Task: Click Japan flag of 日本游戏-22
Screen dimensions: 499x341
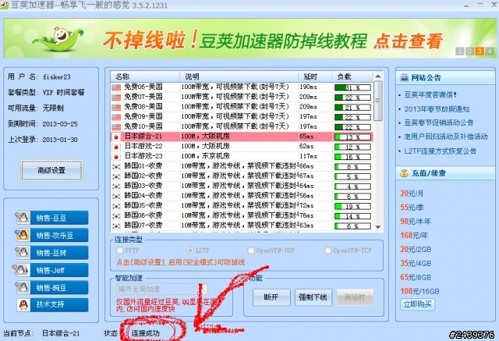Action: (x=116, y=147)
